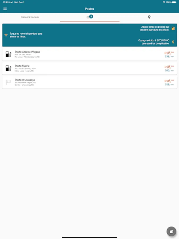This screenshot has width=179, height=239.
Task: Click the price for Posto Urussanga
Action: pyautogui.click(x=169, y=81)
